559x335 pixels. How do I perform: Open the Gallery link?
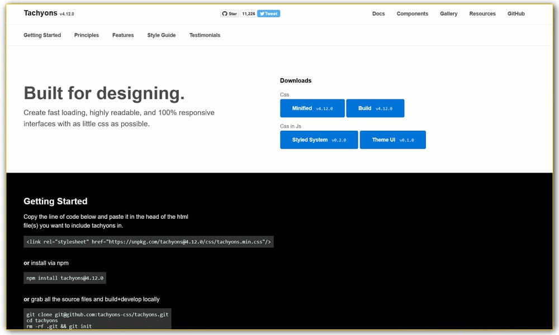[448, 14]
